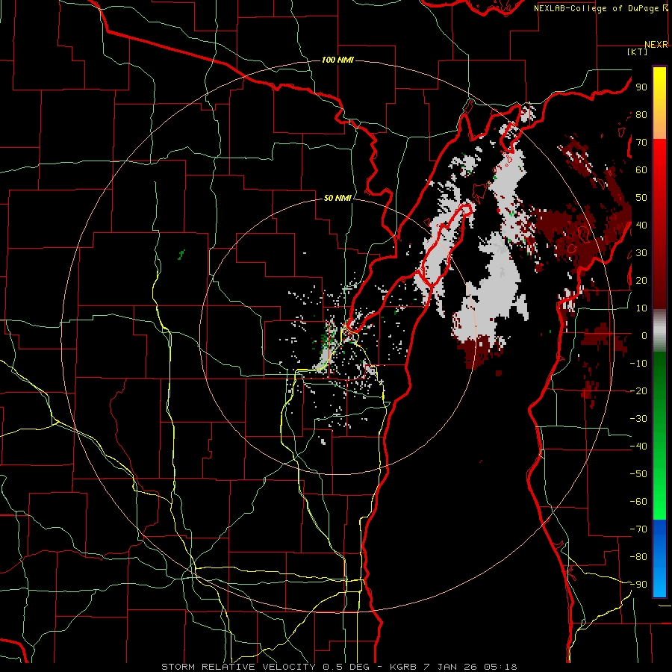672x672 pixels.
Task: Click the Storm Relative Velocity KGRB caption
Action: pos(339,667)
